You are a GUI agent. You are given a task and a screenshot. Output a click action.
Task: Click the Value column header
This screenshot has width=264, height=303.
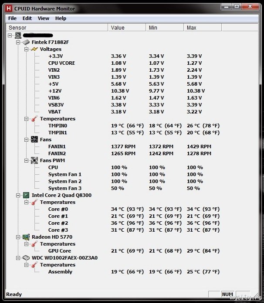click(127, 28)
